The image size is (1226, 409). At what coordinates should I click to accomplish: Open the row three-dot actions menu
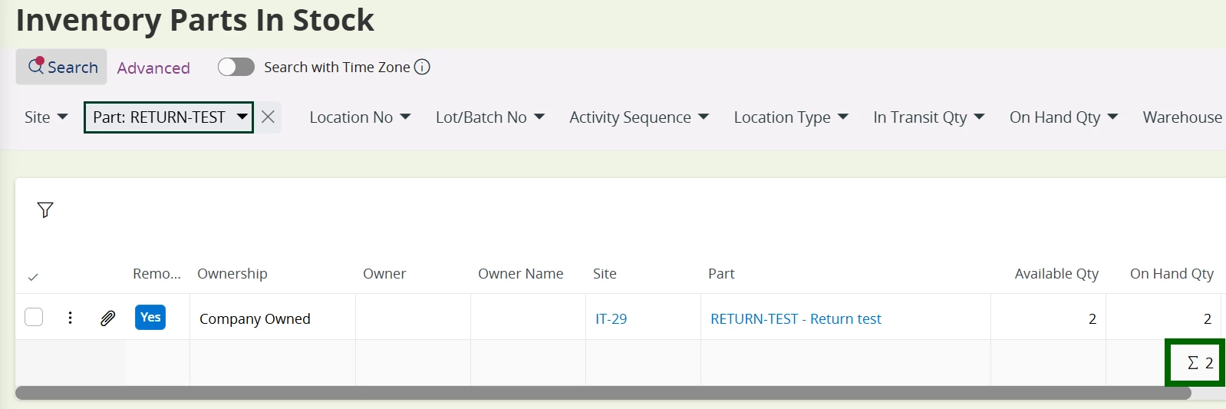(71, 318)
